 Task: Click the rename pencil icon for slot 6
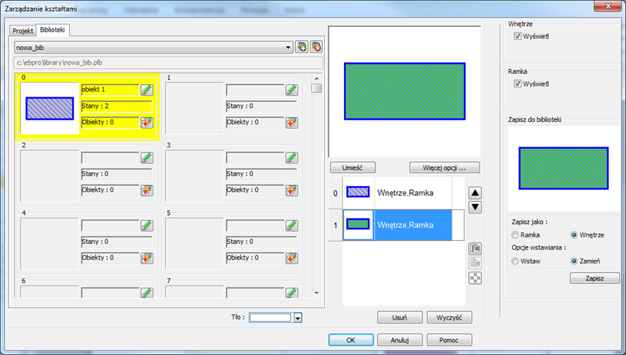[x=147, y=293]
